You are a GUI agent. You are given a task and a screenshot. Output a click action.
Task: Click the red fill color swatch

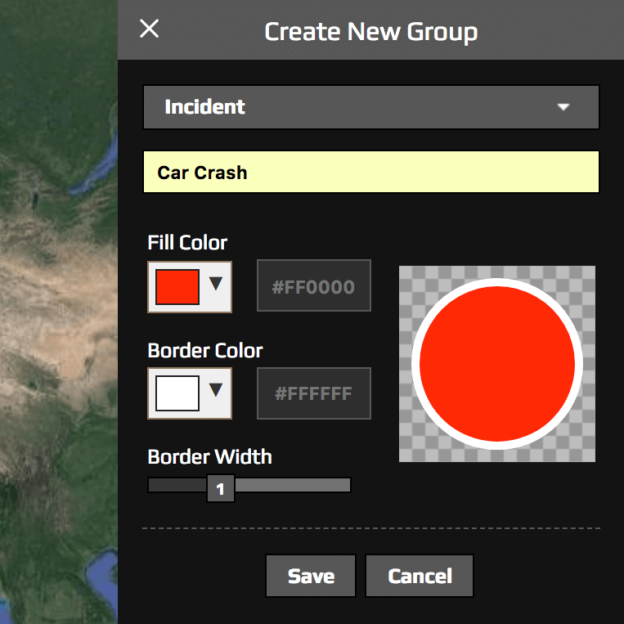pyautogui.click(x=177, y=287)
